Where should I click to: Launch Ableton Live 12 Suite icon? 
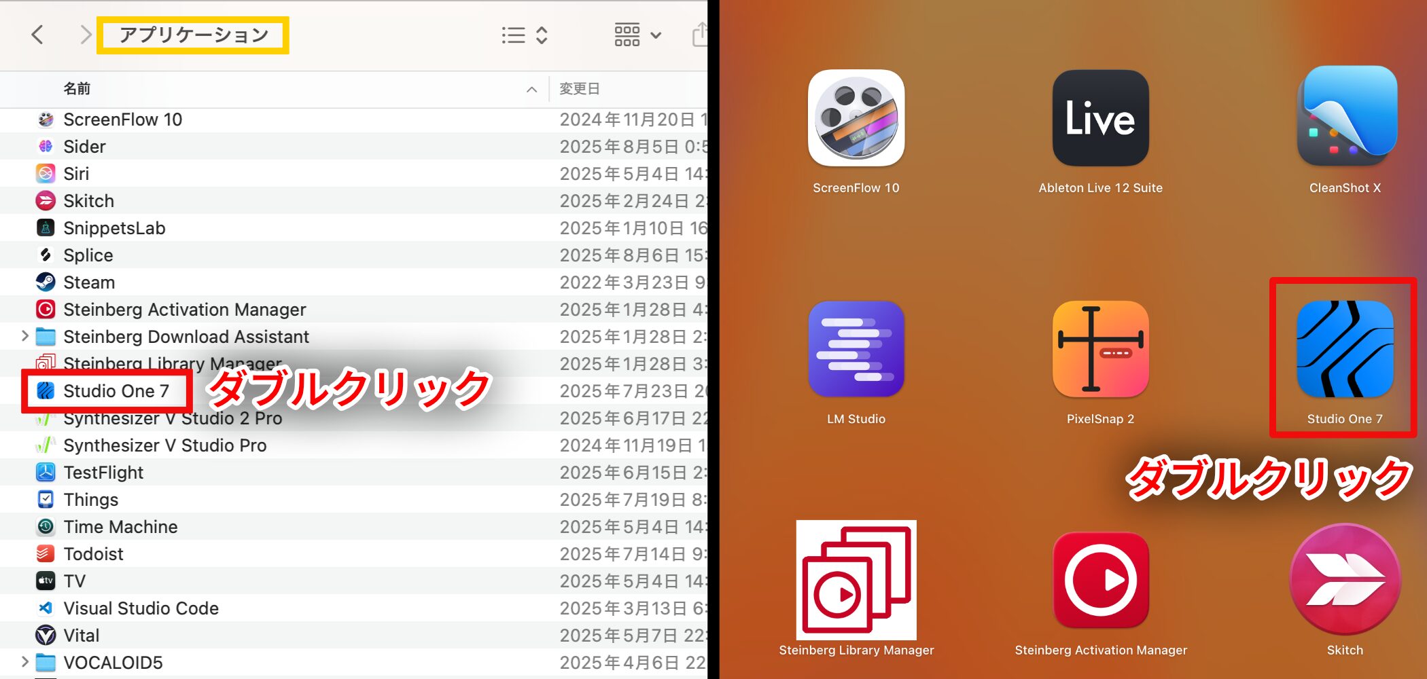point(1100,119)
